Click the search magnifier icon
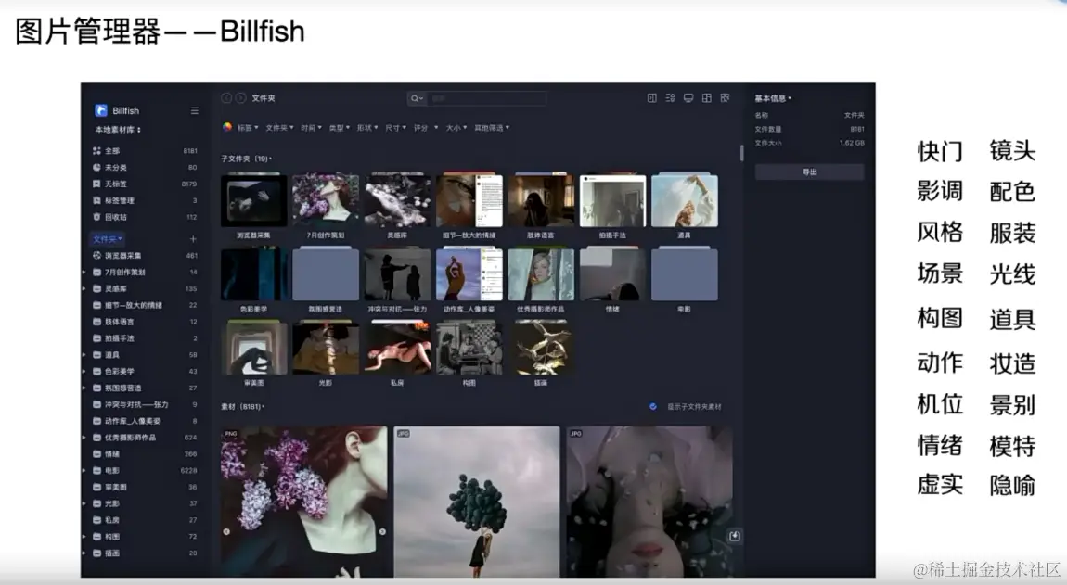The width and height of the screenshot is (1067, 585). tap(415, 98)
